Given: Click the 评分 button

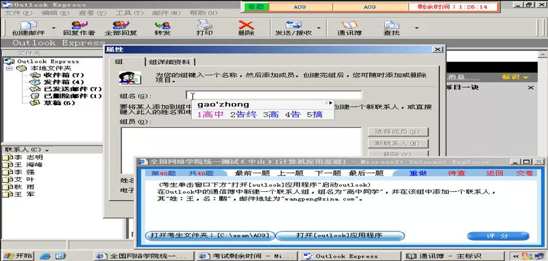Looking at the screenshot, I should (498, 236).
